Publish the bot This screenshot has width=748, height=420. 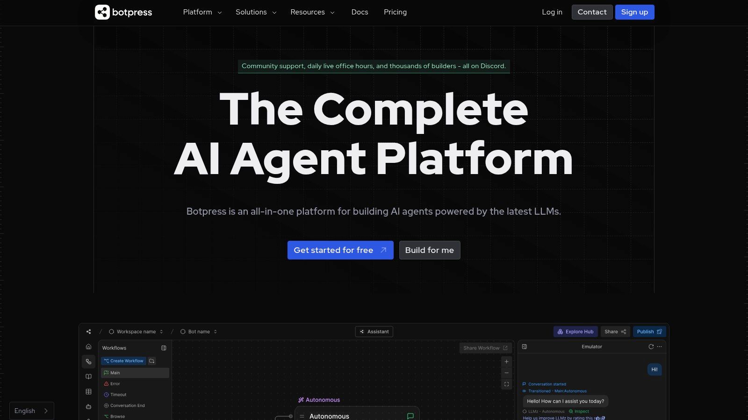pyautogui.click(x=649, y=332)
